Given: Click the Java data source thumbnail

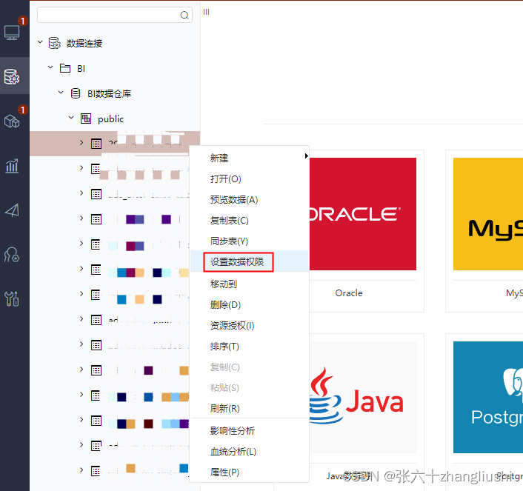Looking at the screenshot, I should 363,397.
